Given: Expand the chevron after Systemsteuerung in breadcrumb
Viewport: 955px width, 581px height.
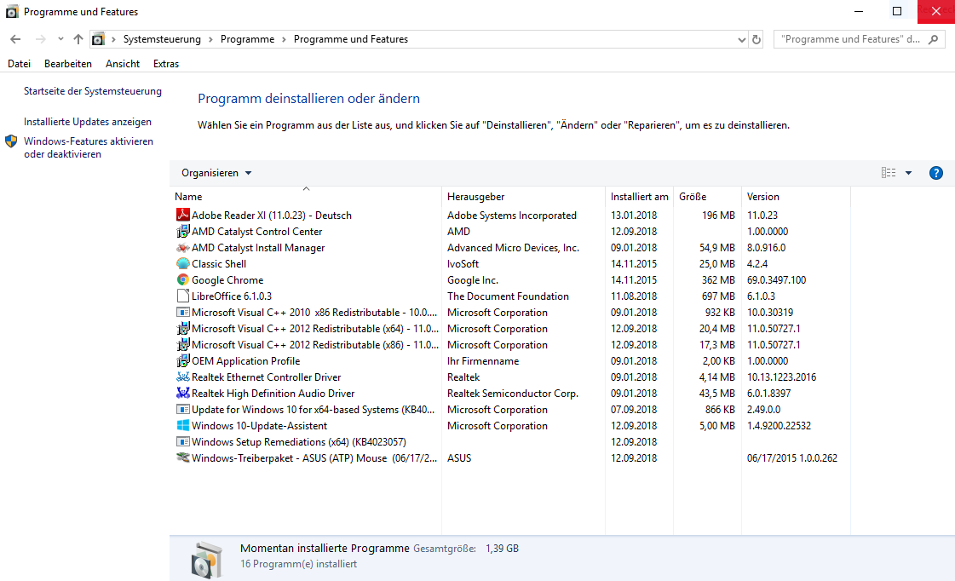Looking at the screenshot, I should [x=210, y=39].
